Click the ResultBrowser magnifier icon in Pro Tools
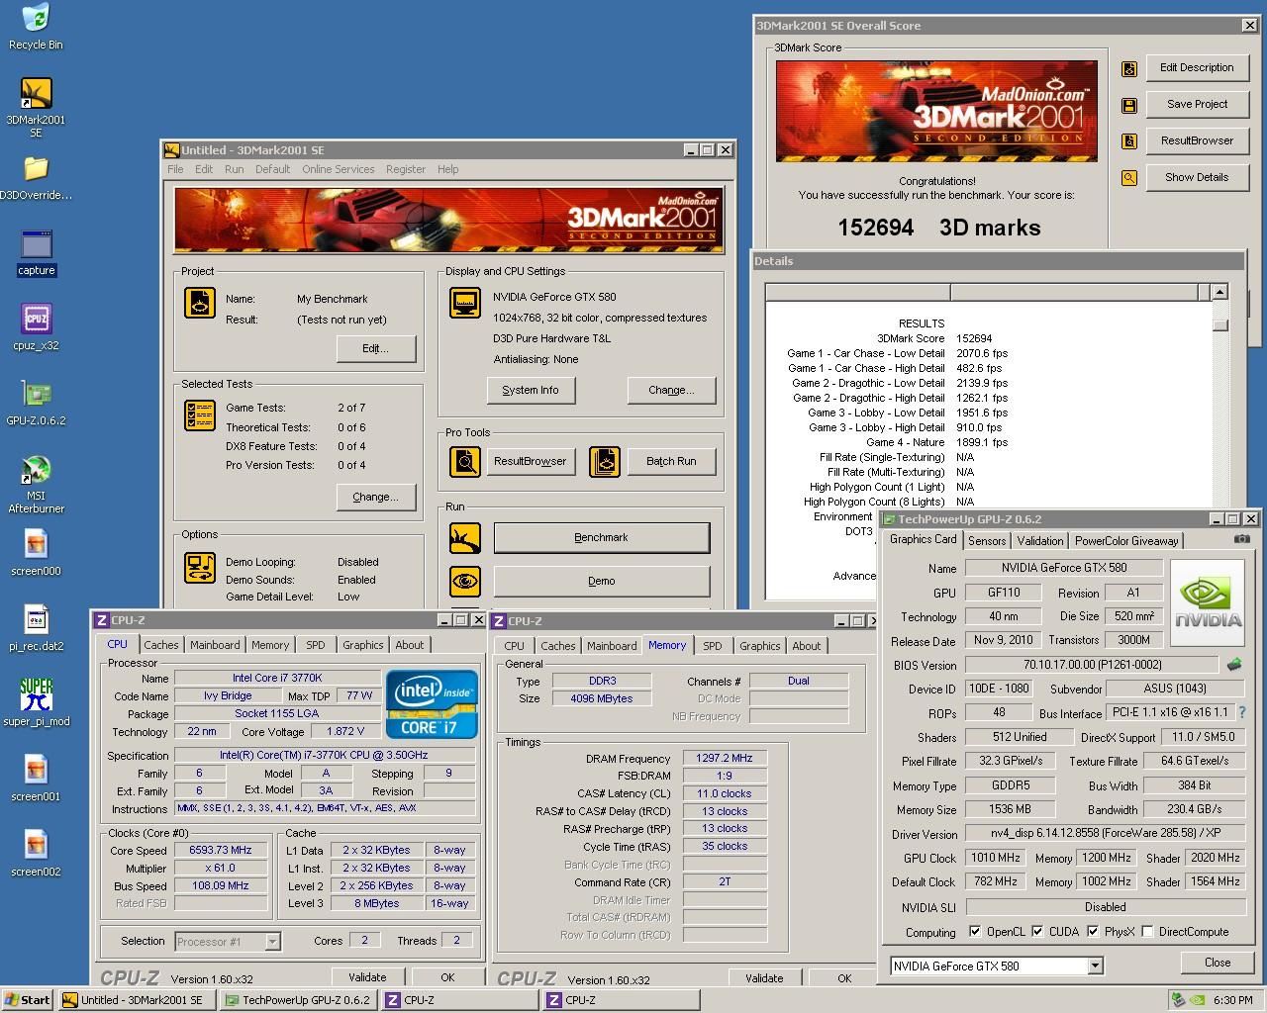This screenshot has width=1267, height=1013. click(465, 461)
